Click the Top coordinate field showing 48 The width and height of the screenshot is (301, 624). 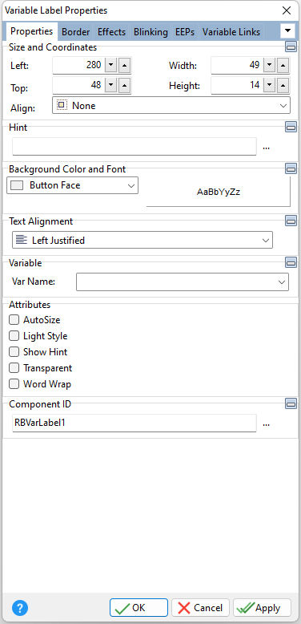click(78, 85)
